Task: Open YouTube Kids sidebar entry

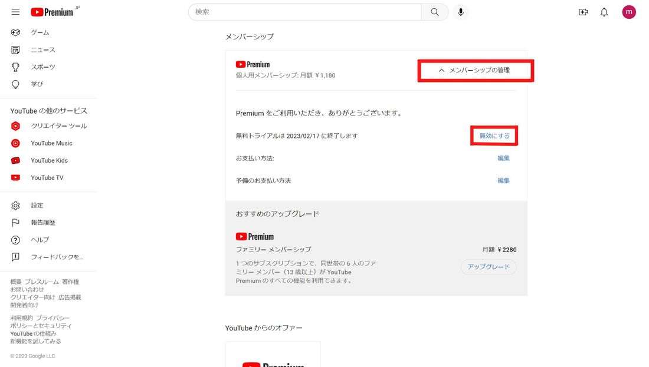Action: 48,160
